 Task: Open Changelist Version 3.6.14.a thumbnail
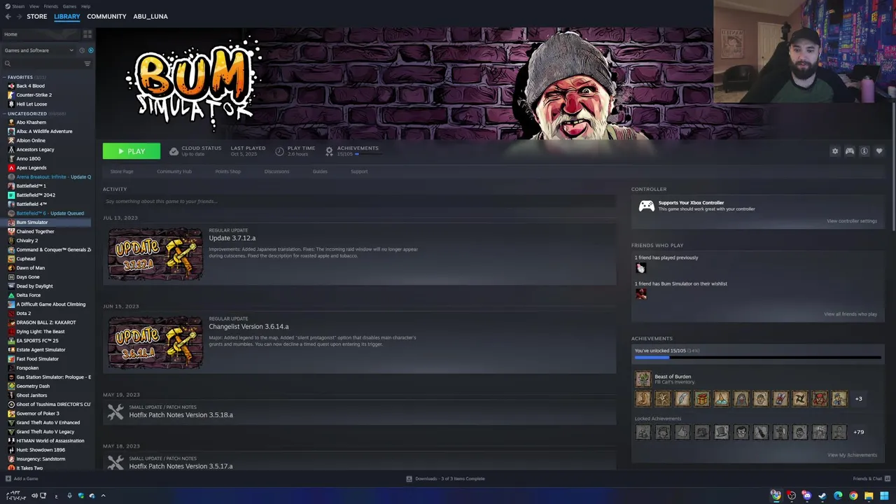coord(155,342)
